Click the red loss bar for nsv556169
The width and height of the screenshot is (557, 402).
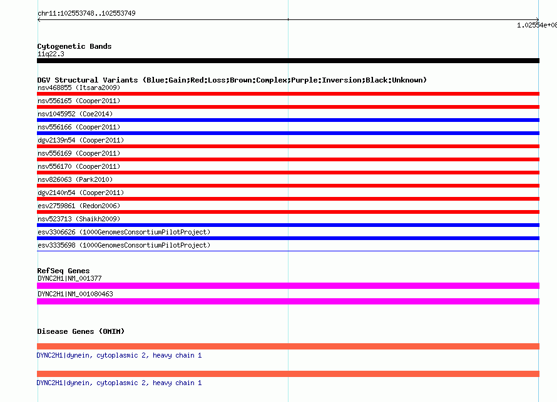tap(288, 159)
